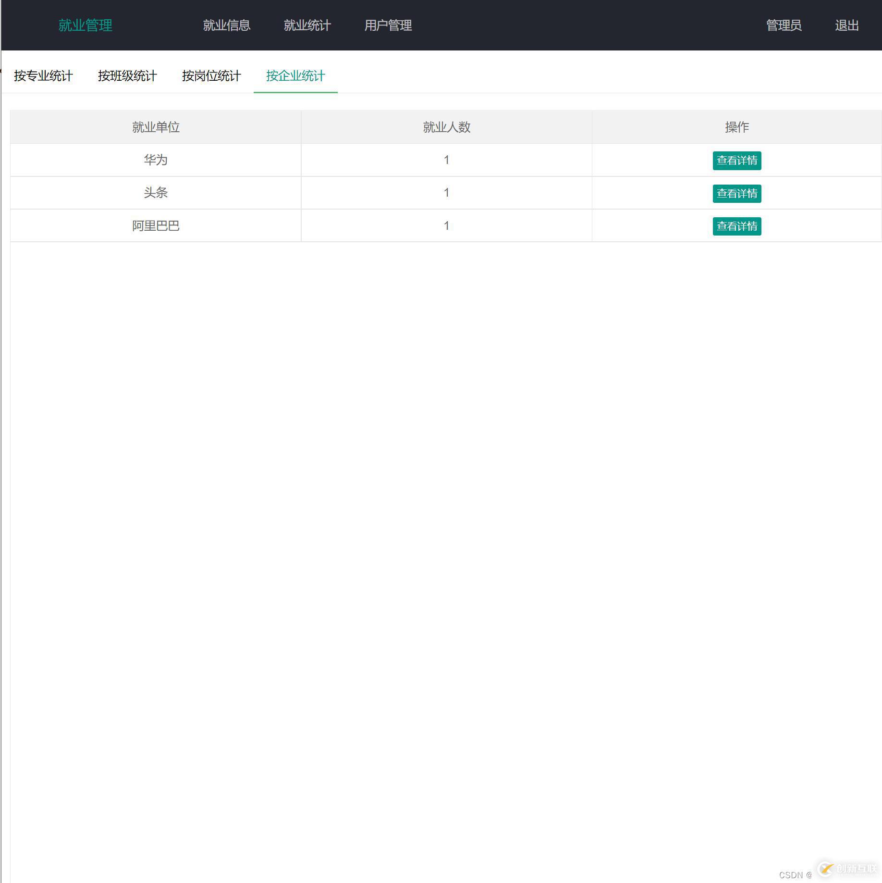
Task: View details for 华为 row
Action: (737, 161)
